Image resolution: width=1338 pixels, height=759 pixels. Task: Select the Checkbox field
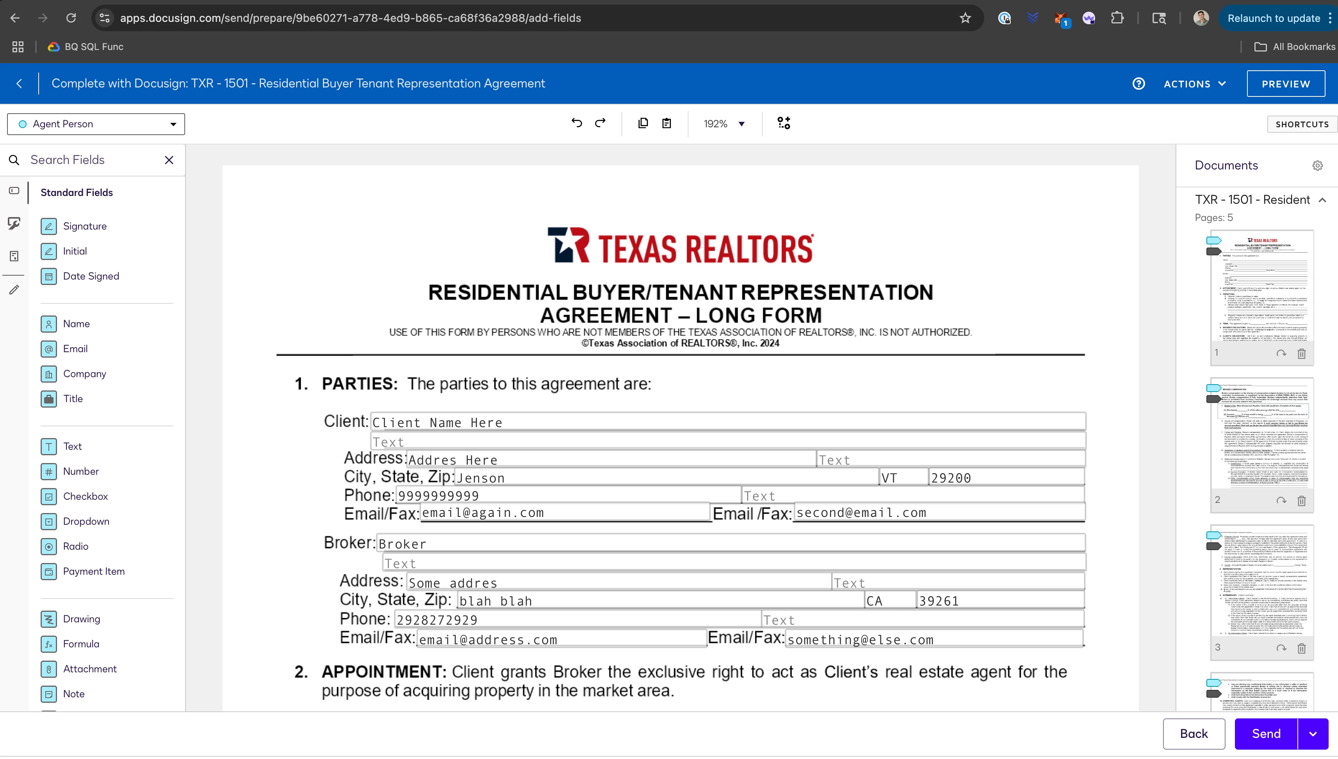75,496
